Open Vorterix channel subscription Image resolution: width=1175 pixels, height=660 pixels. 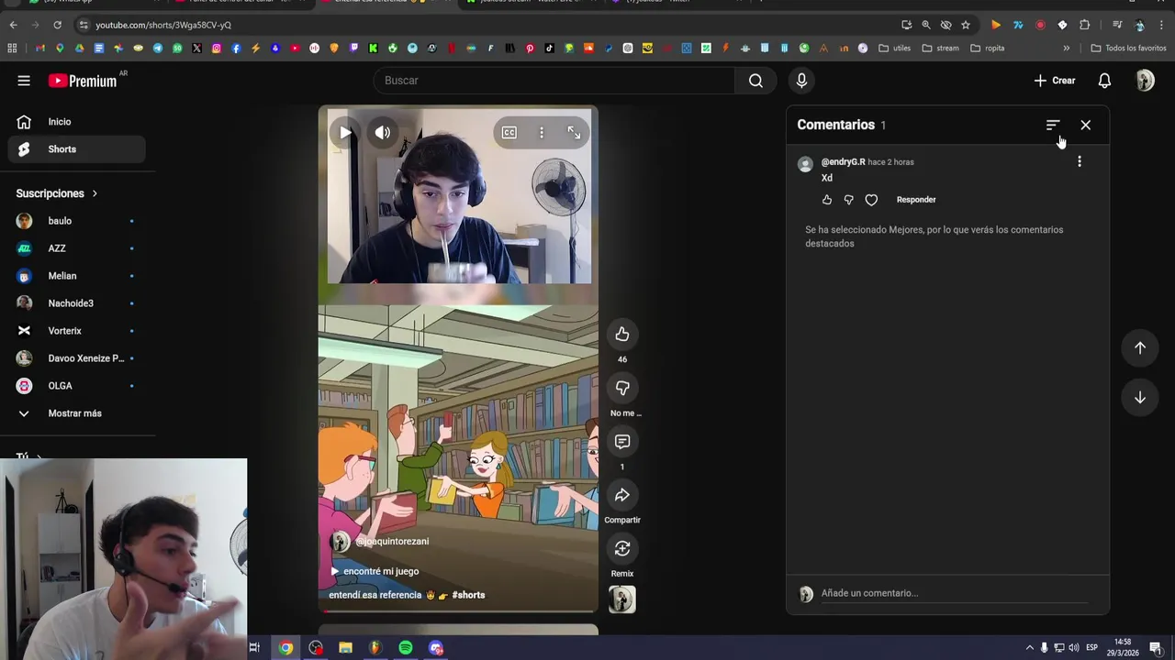pos(76,331)
